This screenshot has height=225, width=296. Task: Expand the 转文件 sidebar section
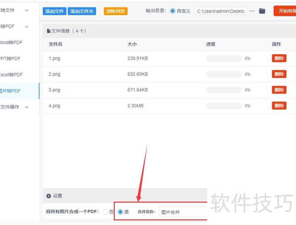[x=27, y=10]
